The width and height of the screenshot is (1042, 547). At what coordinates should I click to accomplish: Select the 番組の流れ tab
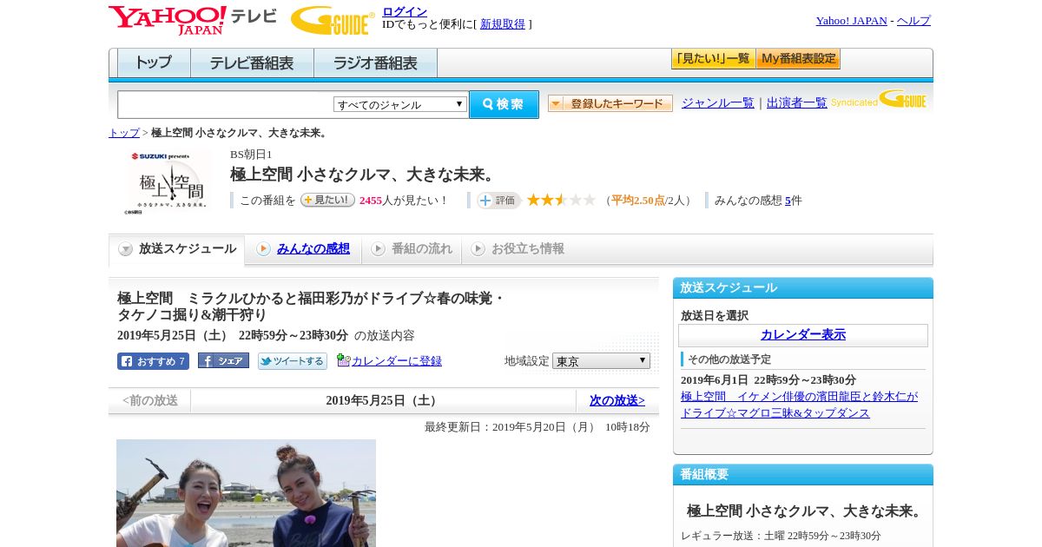(x=412, y=249)
